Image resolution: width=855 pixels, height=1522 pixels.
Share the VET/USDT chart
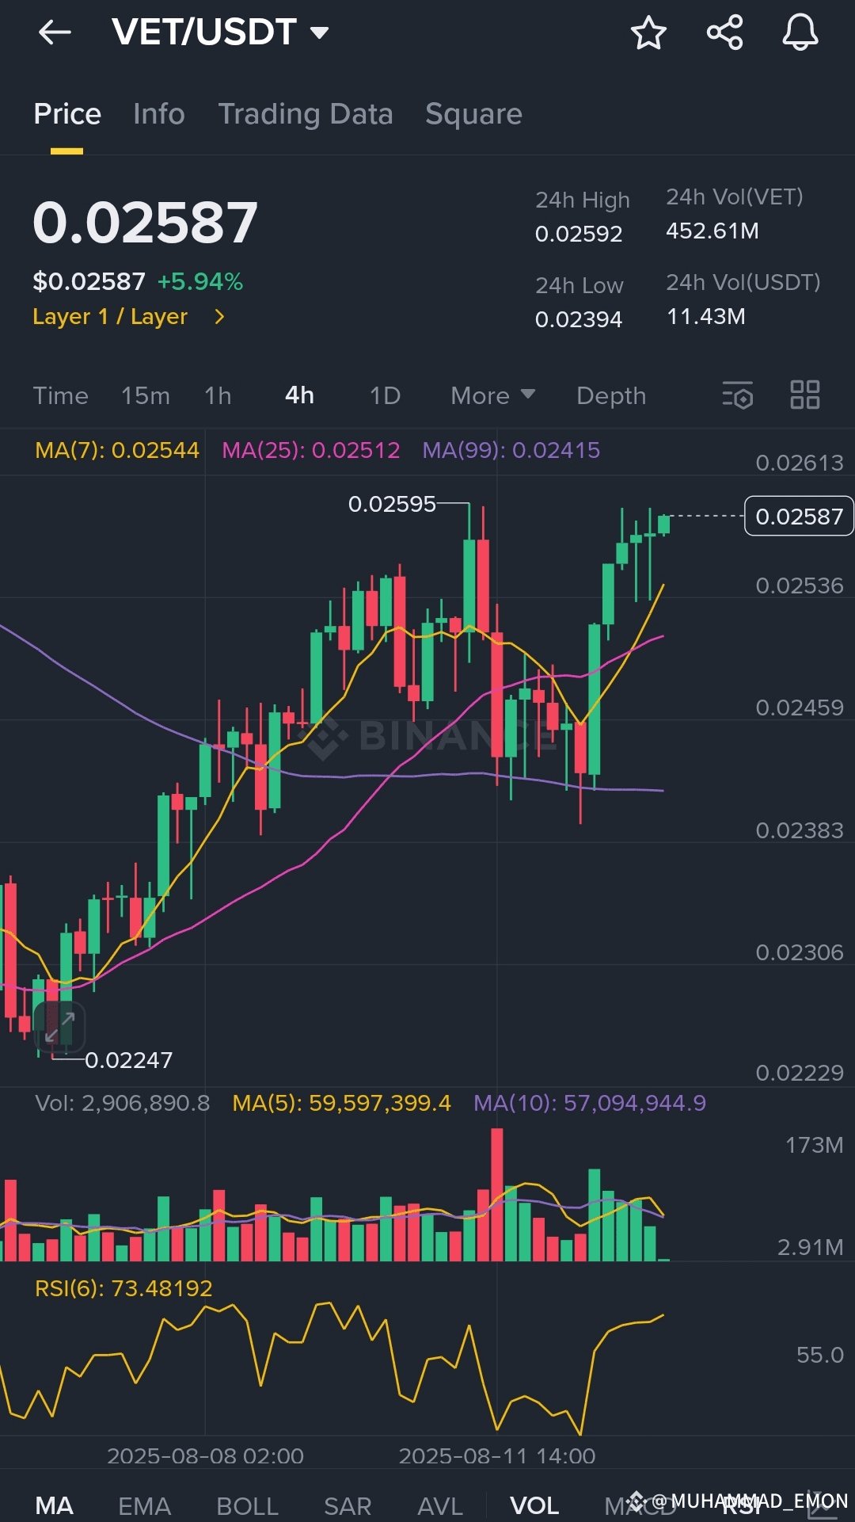coord(724,32)
